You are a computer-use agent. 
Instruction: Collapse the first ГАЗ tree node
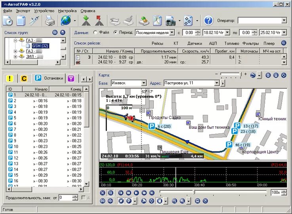click(15, 40)
